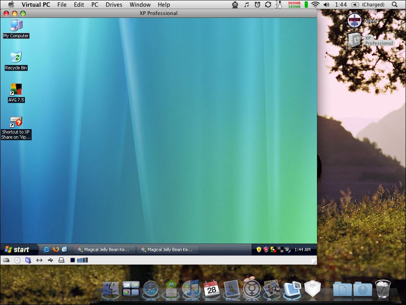
Task: Open Spaces from the Dock
Action: click(131, 289)
